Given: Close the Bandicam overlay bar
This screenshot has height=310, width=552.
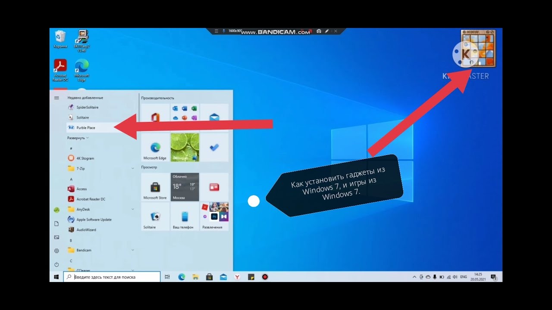Looking at the screenshot, I should pyautogui.click(x=336, y=31).
